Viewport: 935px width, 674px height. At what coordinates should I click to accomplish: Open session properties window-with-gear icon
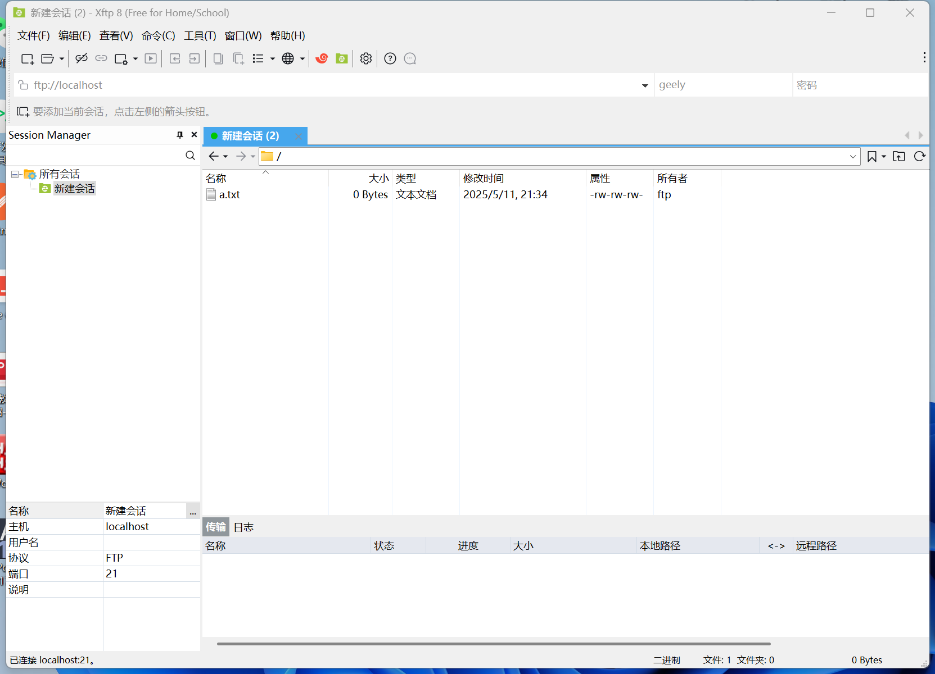pyautogui.click(x=121, y=58)
